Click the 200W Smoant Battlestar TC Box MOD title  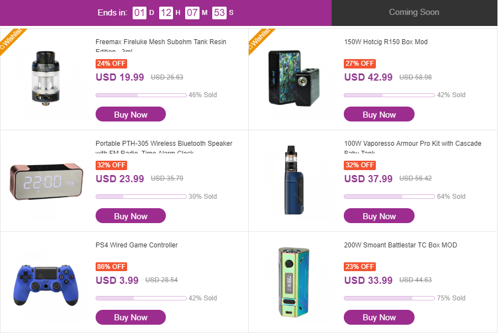pyautogui.click(x=400, y=245)
